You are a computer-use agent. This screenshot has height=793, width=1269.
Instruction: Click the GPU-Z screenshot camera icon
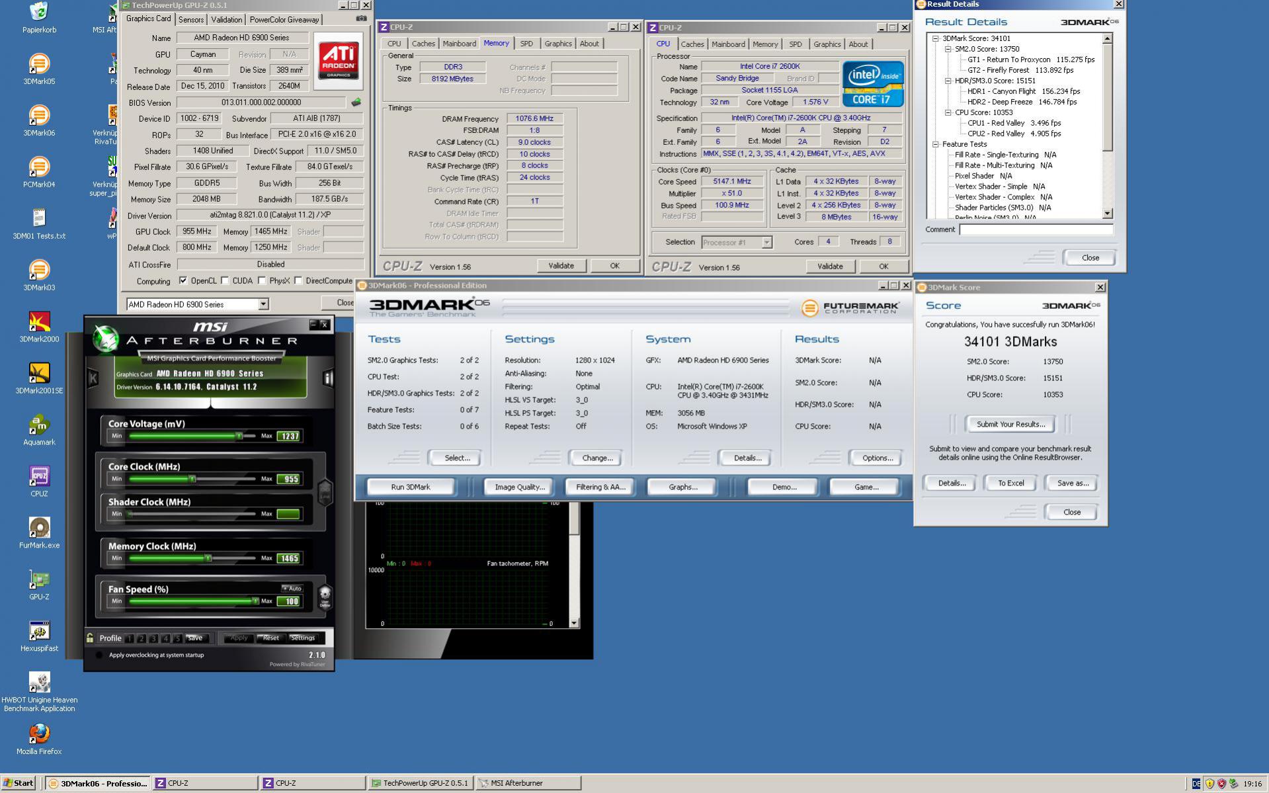361,19
